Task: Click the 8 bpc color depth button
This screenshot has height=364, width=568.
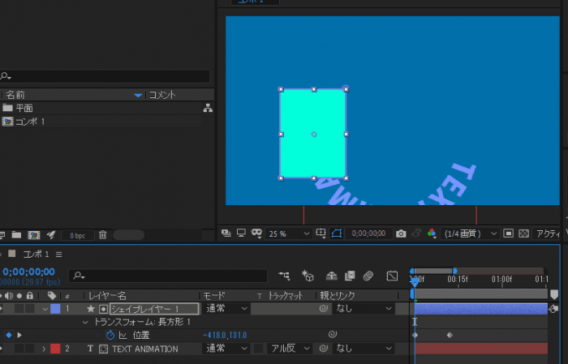Action: (78, 236)
